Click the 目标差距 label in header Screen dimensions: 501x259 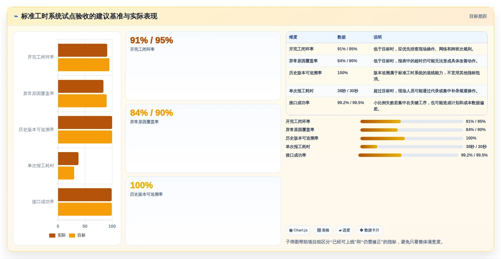[478, 16]
